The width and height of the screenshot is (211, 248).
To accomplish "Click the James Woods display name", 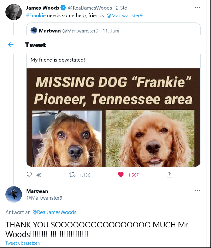I will tap(43, 8).
